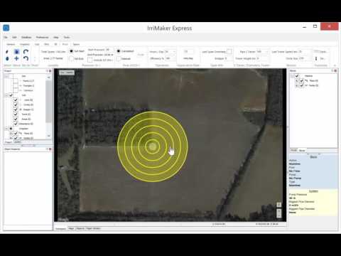Click the horizontal scrollbar under Project tree
This screenshot has width=341, height=256.
tap(28, 145)
